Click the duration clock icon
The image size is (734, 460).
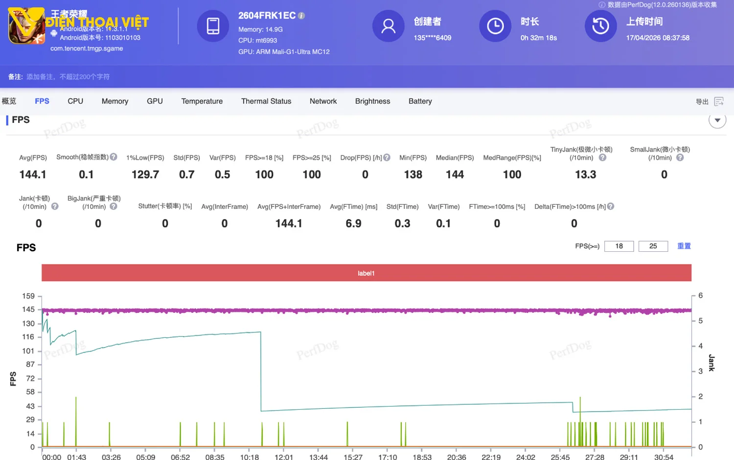click(x=495, y=26)
